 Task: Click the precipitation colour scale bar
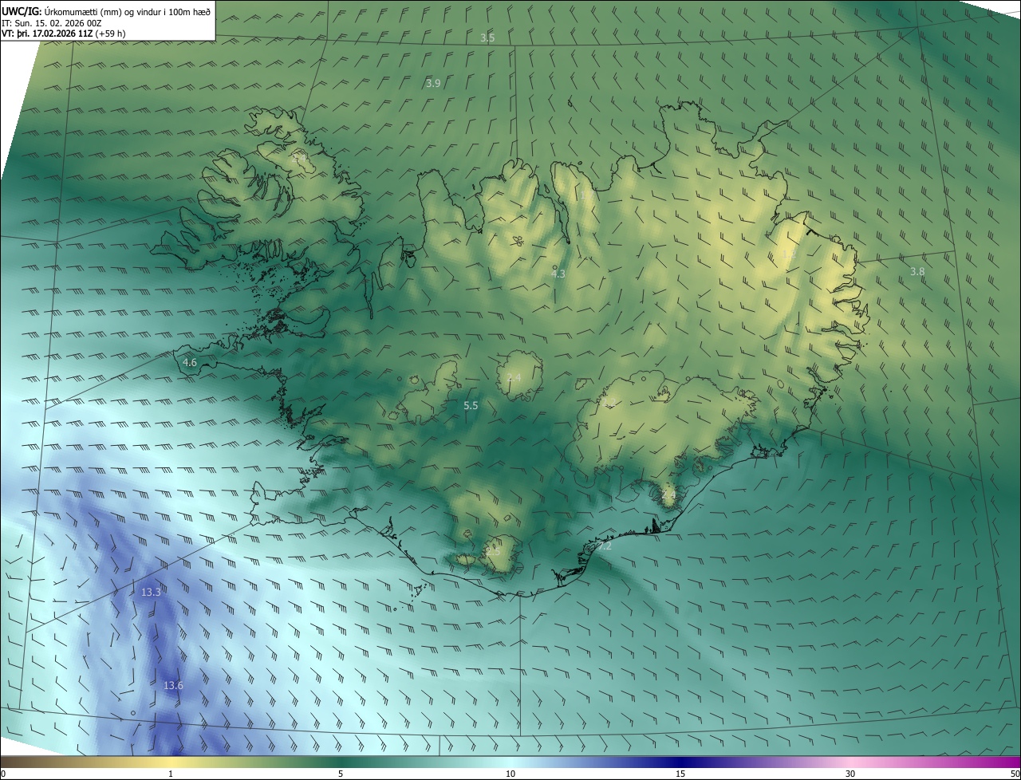(x=510, y=762)
